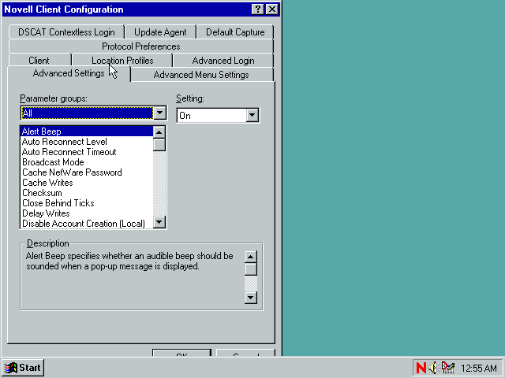Image resolution: width=505 pixels, height=378 pixels.
Task: Click parameter list scroll up arrow
Action: point(159,132)
